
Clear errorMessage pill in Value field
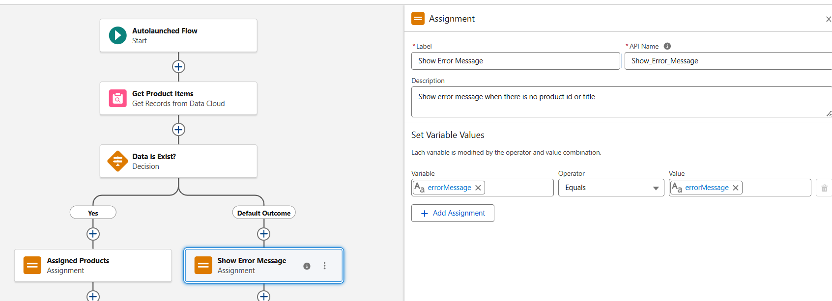click(736, 188)
